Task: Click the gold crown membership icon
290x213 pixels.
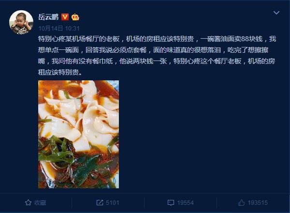Action: point(75,17)
